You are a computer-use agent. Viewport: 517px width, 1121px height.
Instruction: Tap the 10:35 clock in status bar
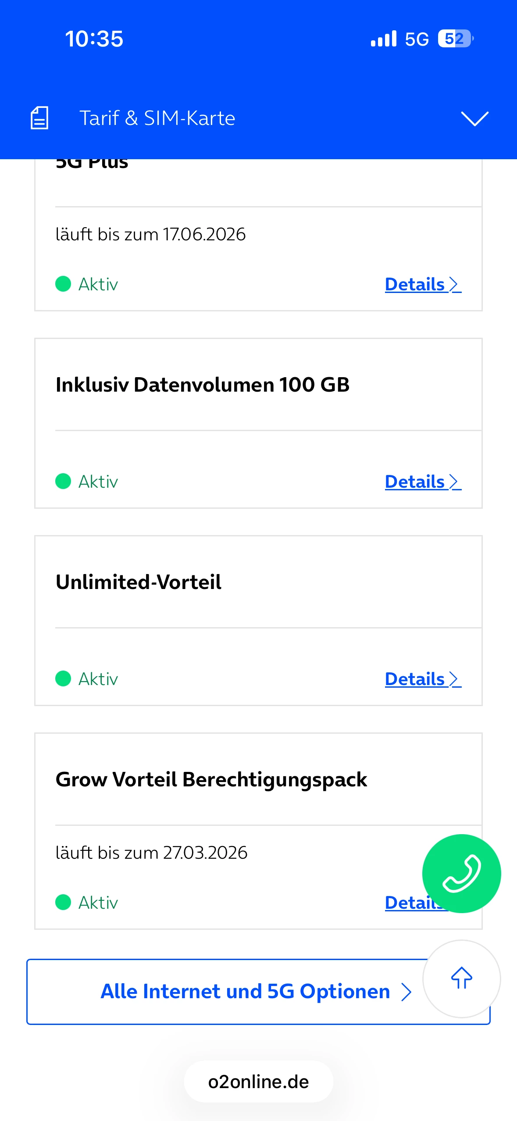pos(94,39)
